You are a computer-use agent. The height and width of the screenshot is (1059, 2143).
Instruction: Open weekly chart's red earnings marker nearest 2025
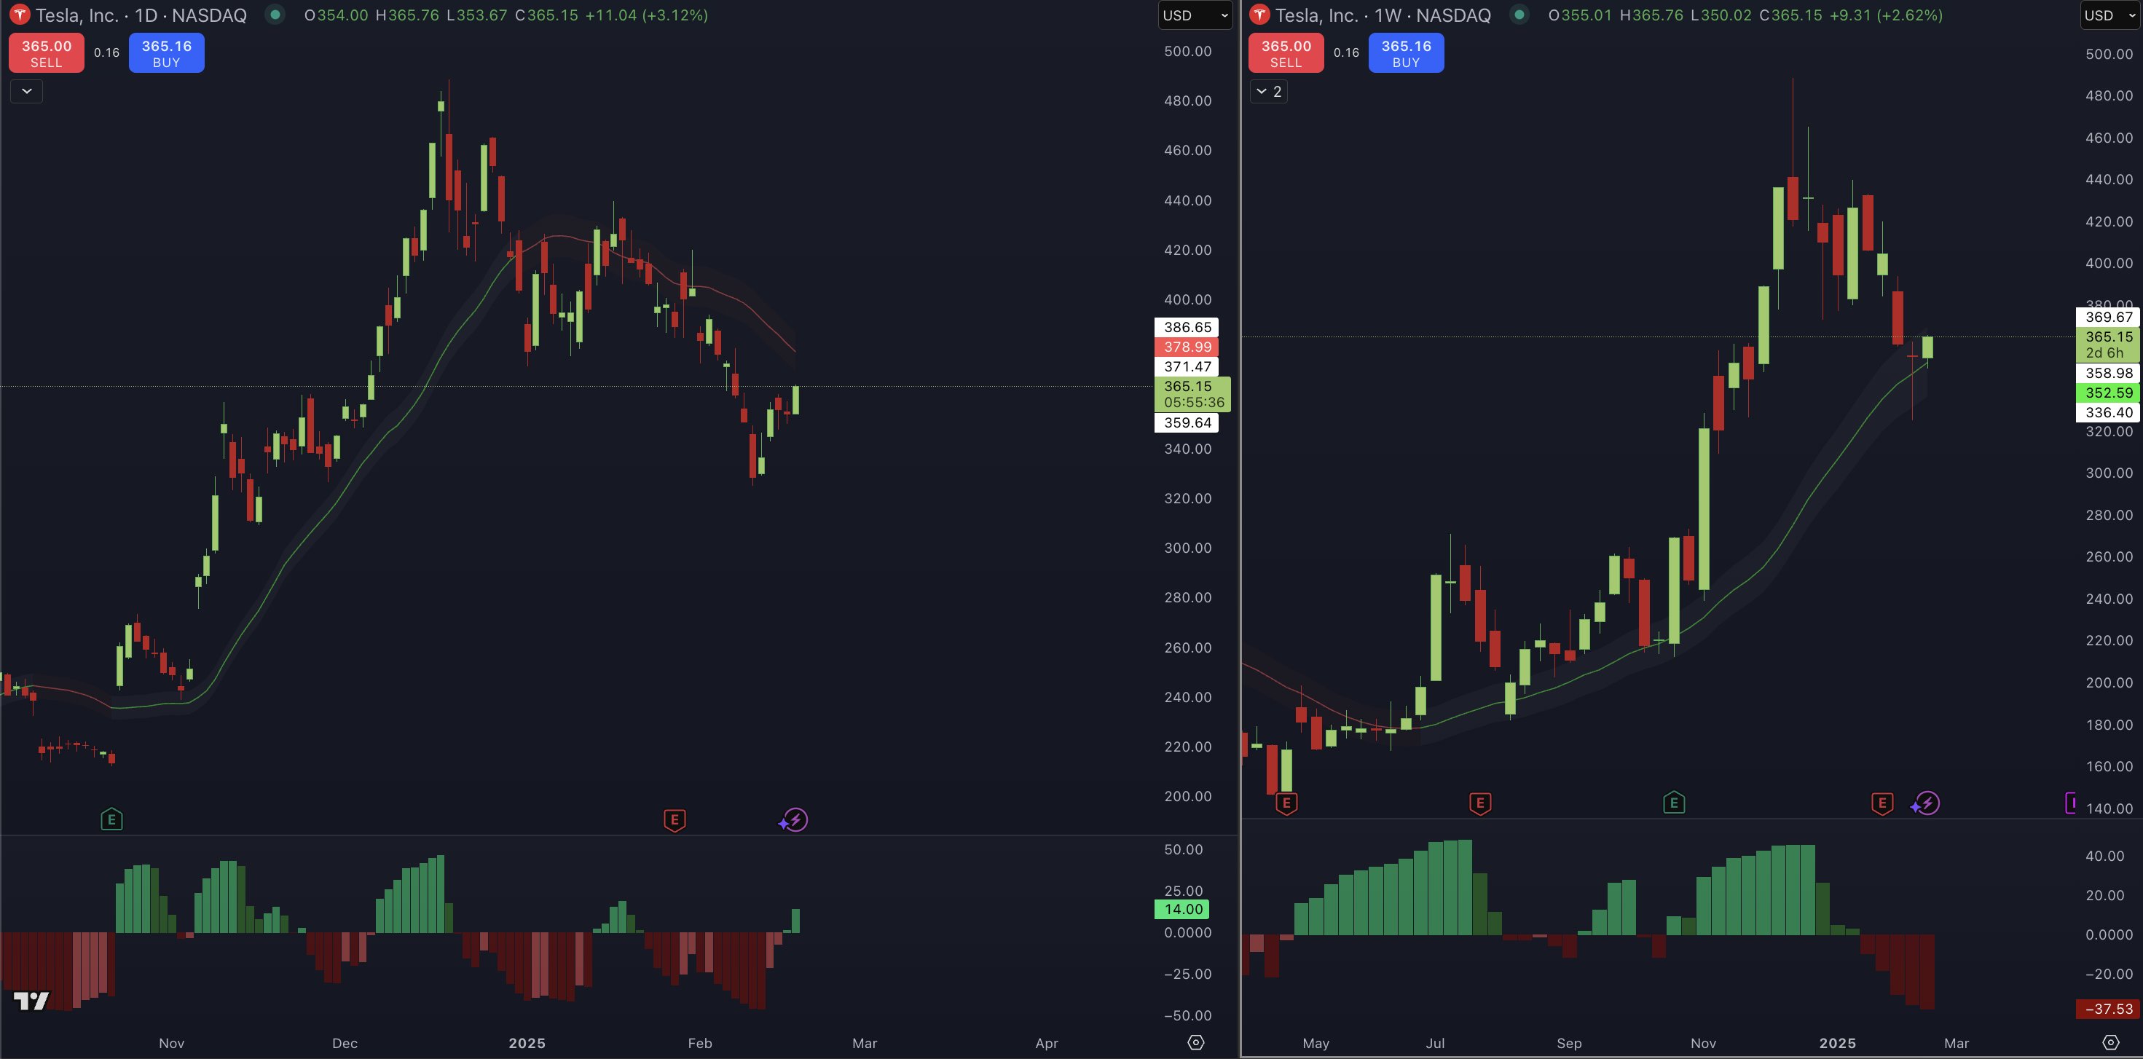[x=1883, y=803]
